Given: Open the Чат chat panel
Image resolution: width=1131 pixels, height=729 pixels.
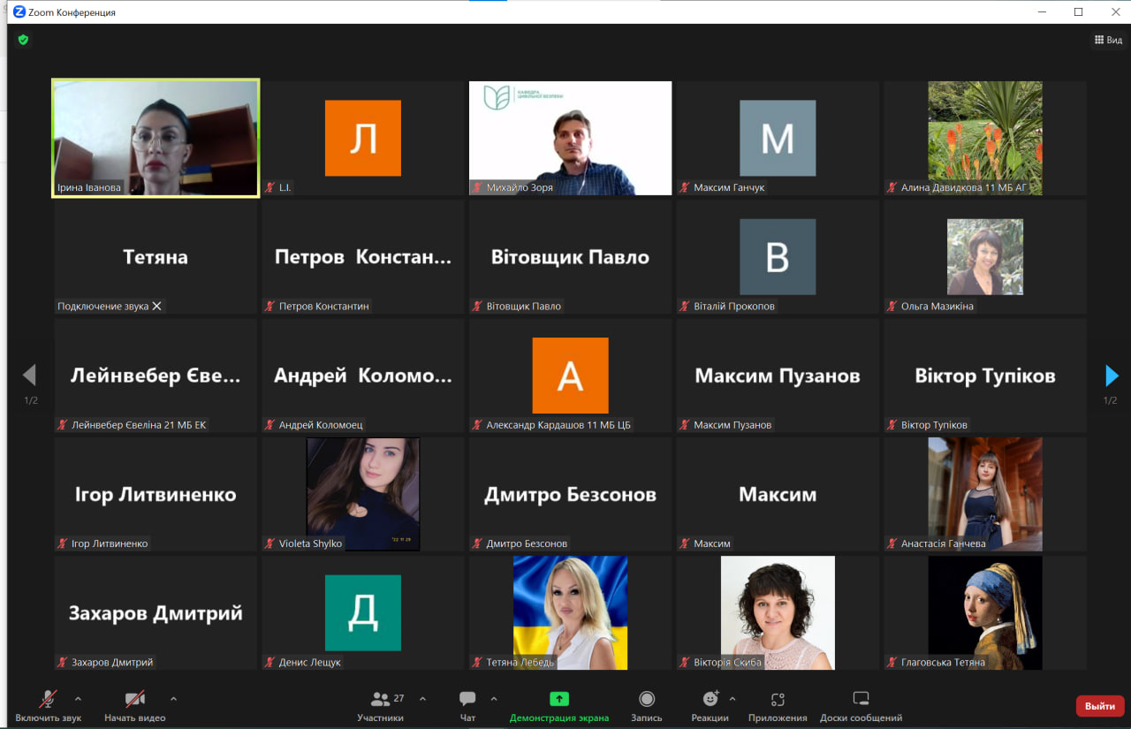Looking at the screenshot, I should click(x=467, y=705).
